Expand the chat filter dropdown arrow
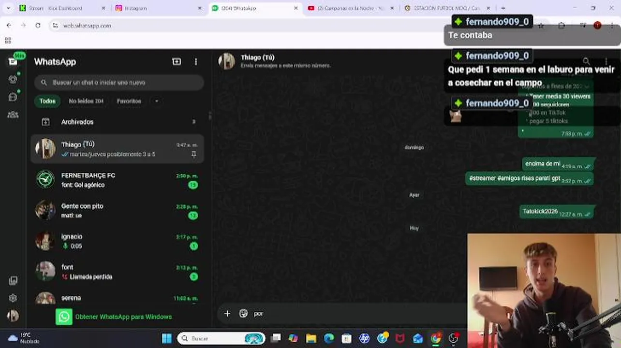621x348 pixels. (156, 101)
